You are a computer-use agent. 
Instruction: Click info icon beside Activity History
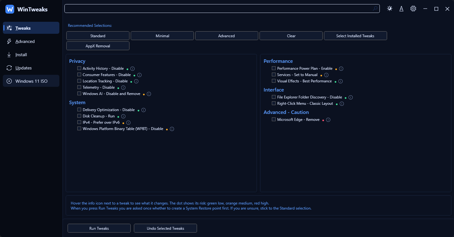tap(133, 68)
